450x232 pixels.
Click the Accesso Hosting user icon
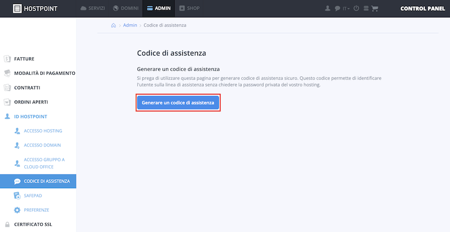pos(17,131)
